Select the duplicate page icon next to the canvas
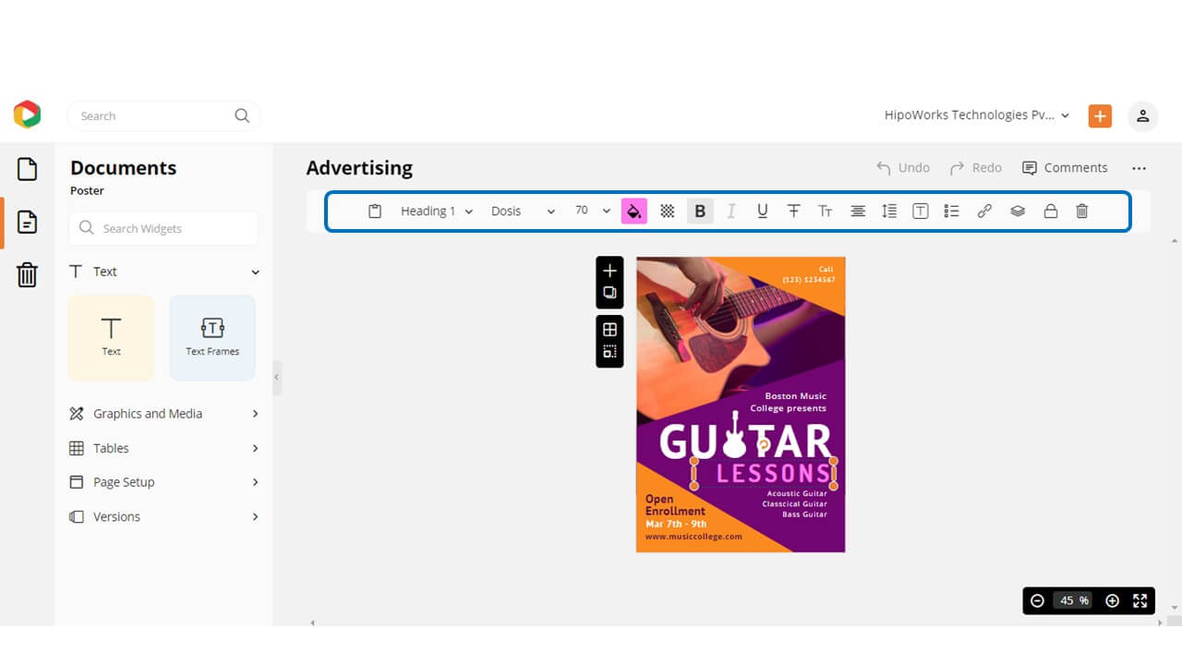This screenshot has height=665, width=1182. pos(609,293)
